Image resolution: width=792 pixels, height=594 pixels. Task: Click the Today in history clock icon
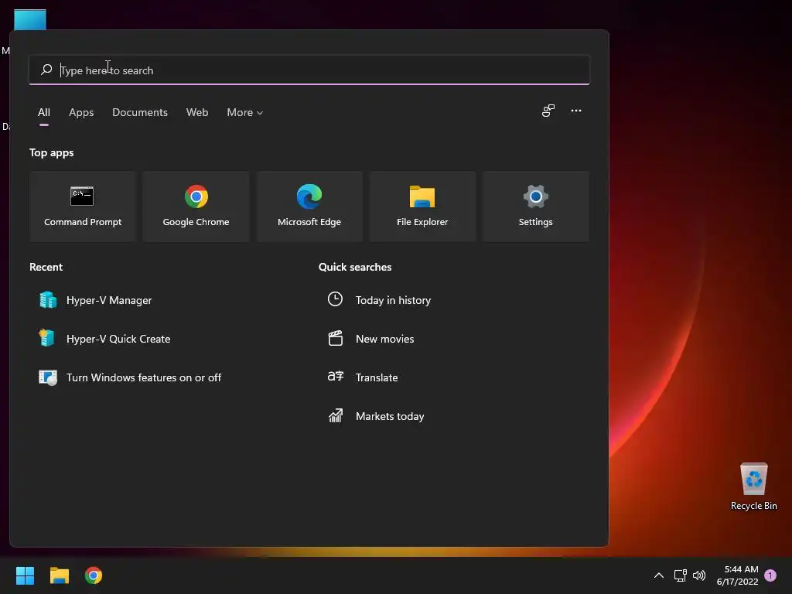(x=336, y=299)
